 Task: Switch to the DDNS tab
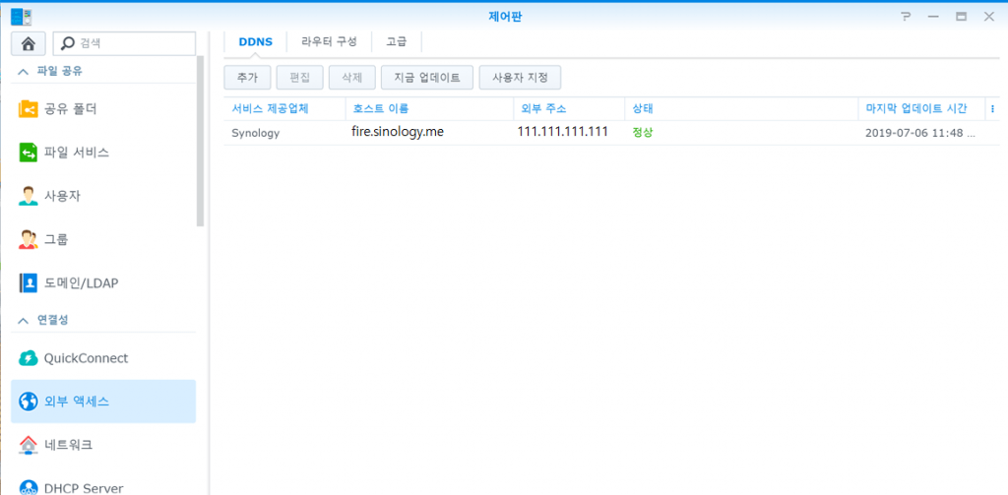tap(256, 42)
